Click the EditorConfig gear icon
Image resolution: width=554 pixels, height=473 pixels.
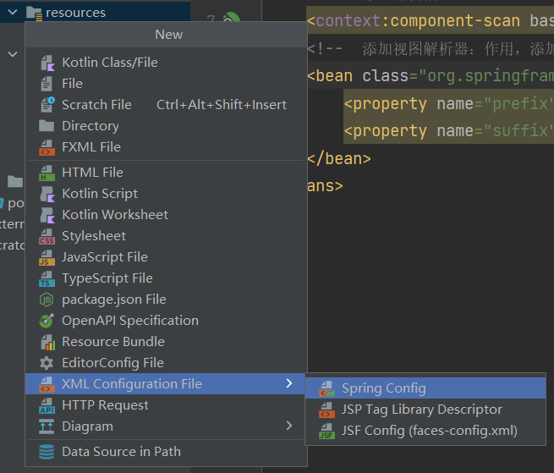click(47, 363)
